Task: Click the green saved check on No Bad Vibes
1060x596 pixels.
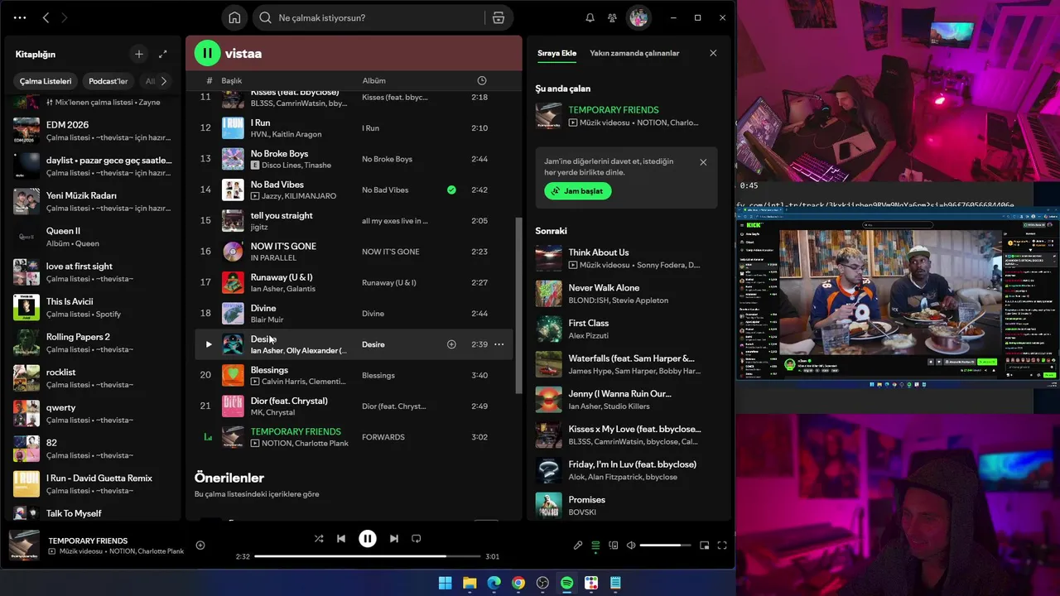Action: pos(451,190)
